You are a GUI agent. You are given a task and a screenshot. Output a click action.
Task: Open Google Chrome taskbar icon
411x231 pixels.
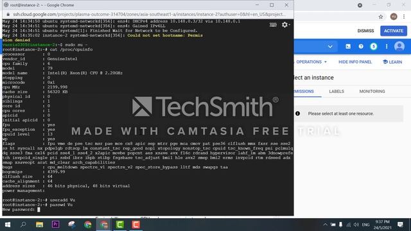point(88,225)
